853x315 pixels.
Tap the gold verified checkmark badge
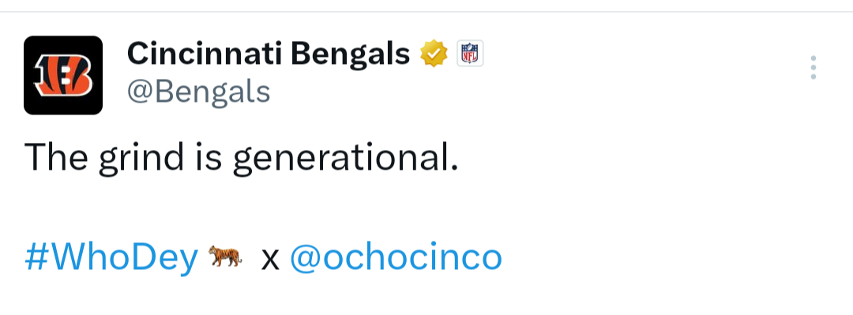click(434, 54)
